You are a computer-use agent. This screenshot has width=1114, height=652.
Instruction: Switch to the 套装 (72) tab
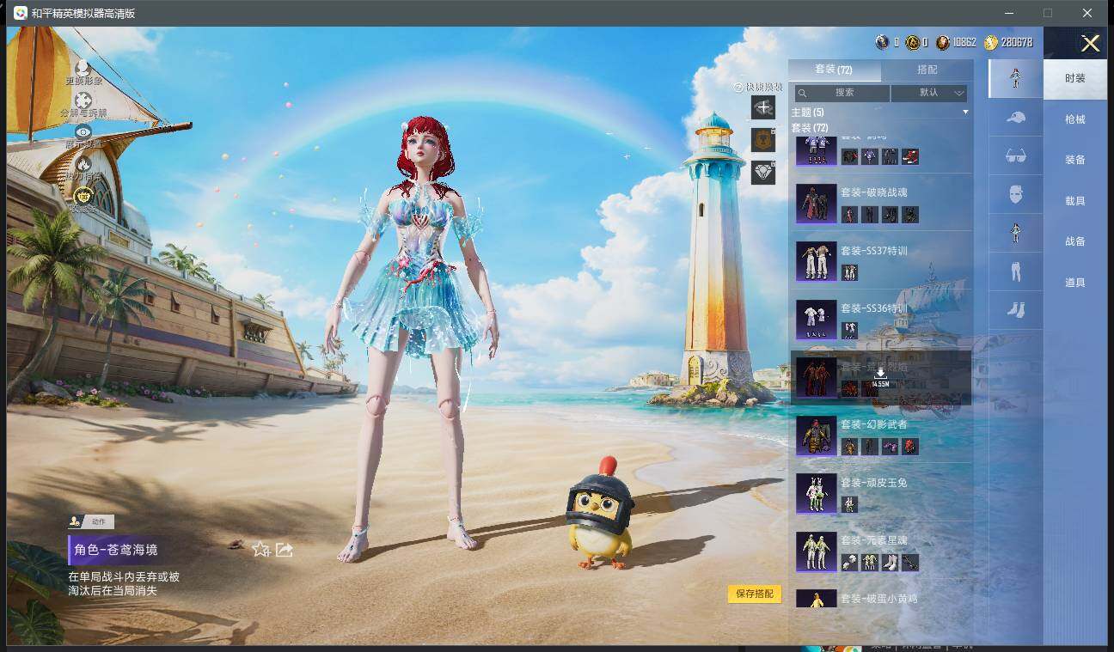pyautogui.click(x=834, y=70)
